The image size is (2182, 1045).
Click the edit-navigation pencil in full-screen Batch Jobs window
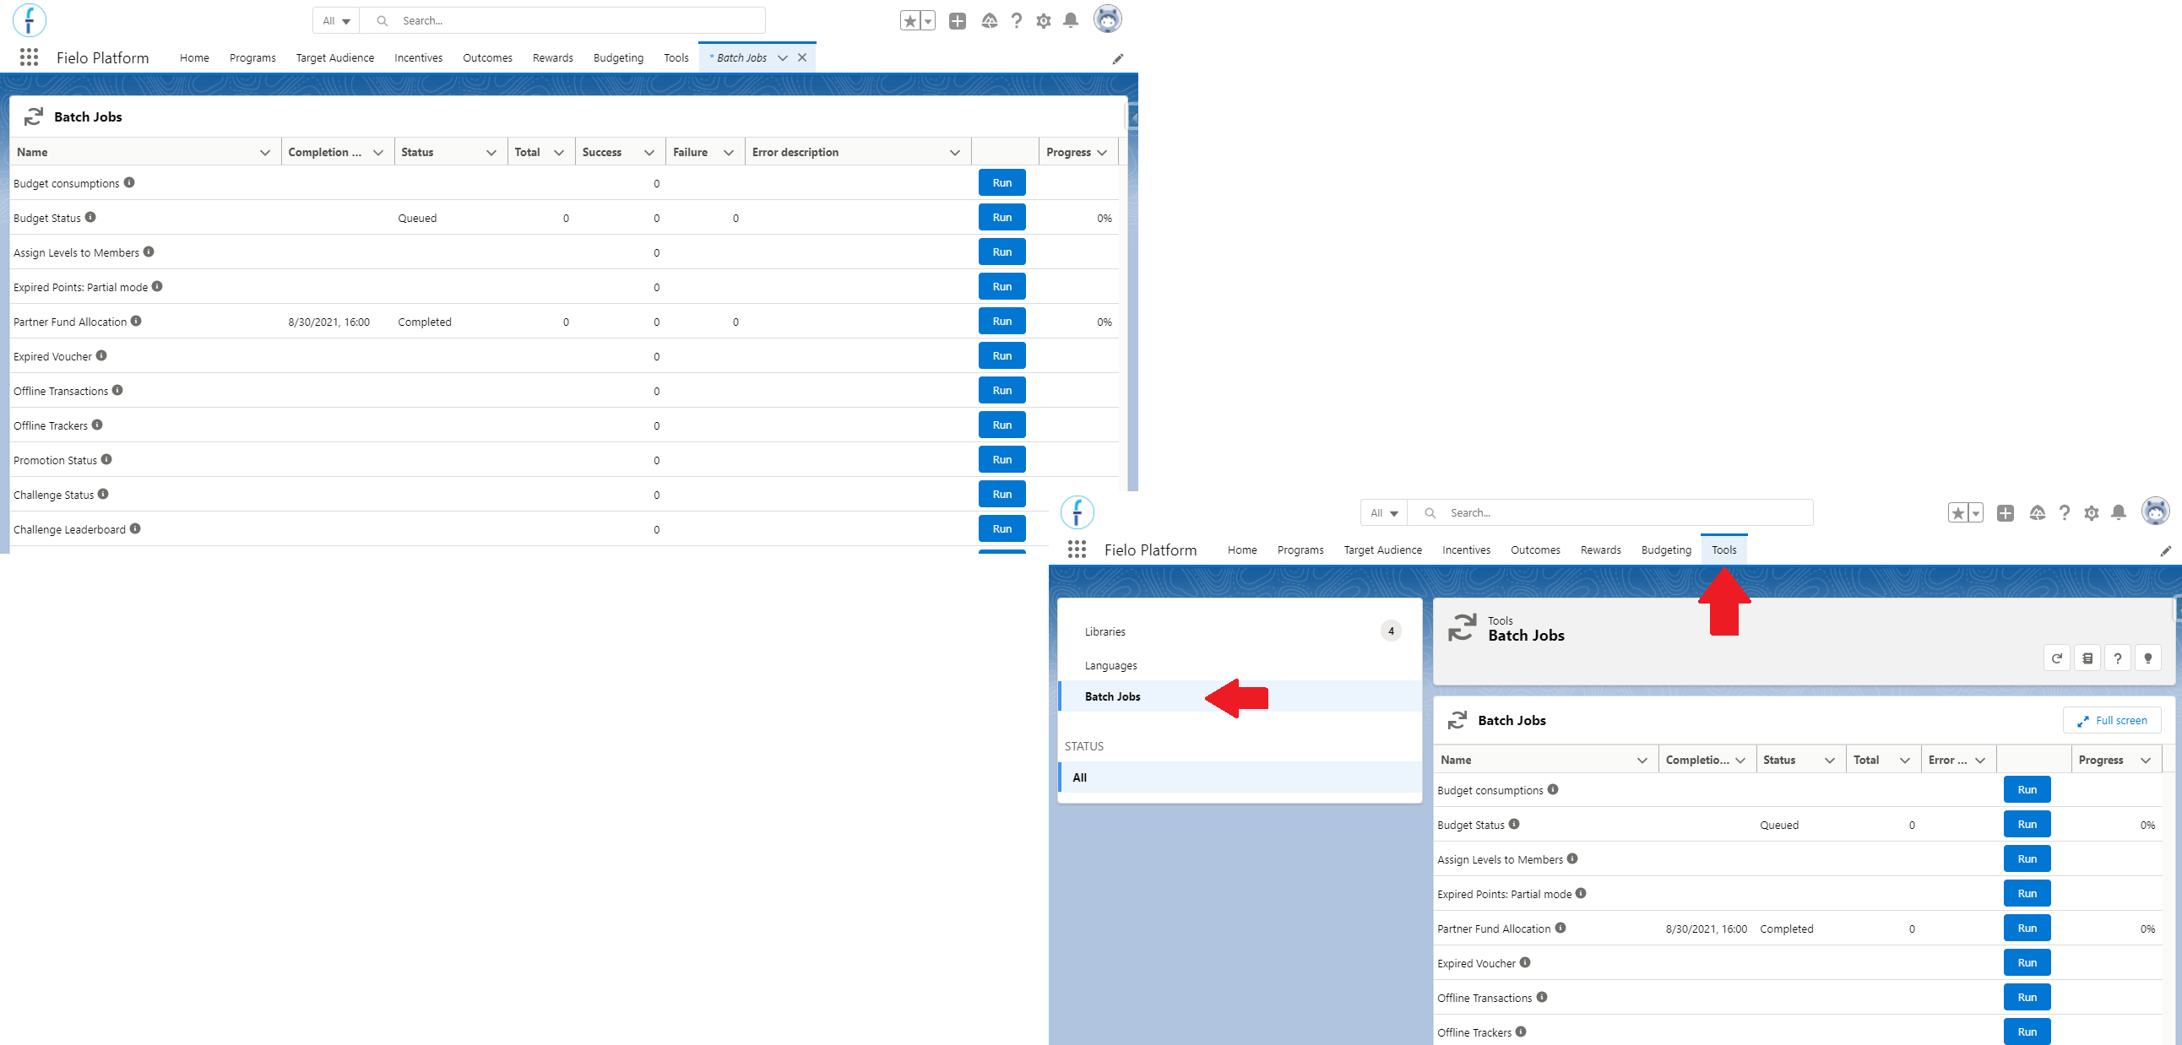point(1118,58)
